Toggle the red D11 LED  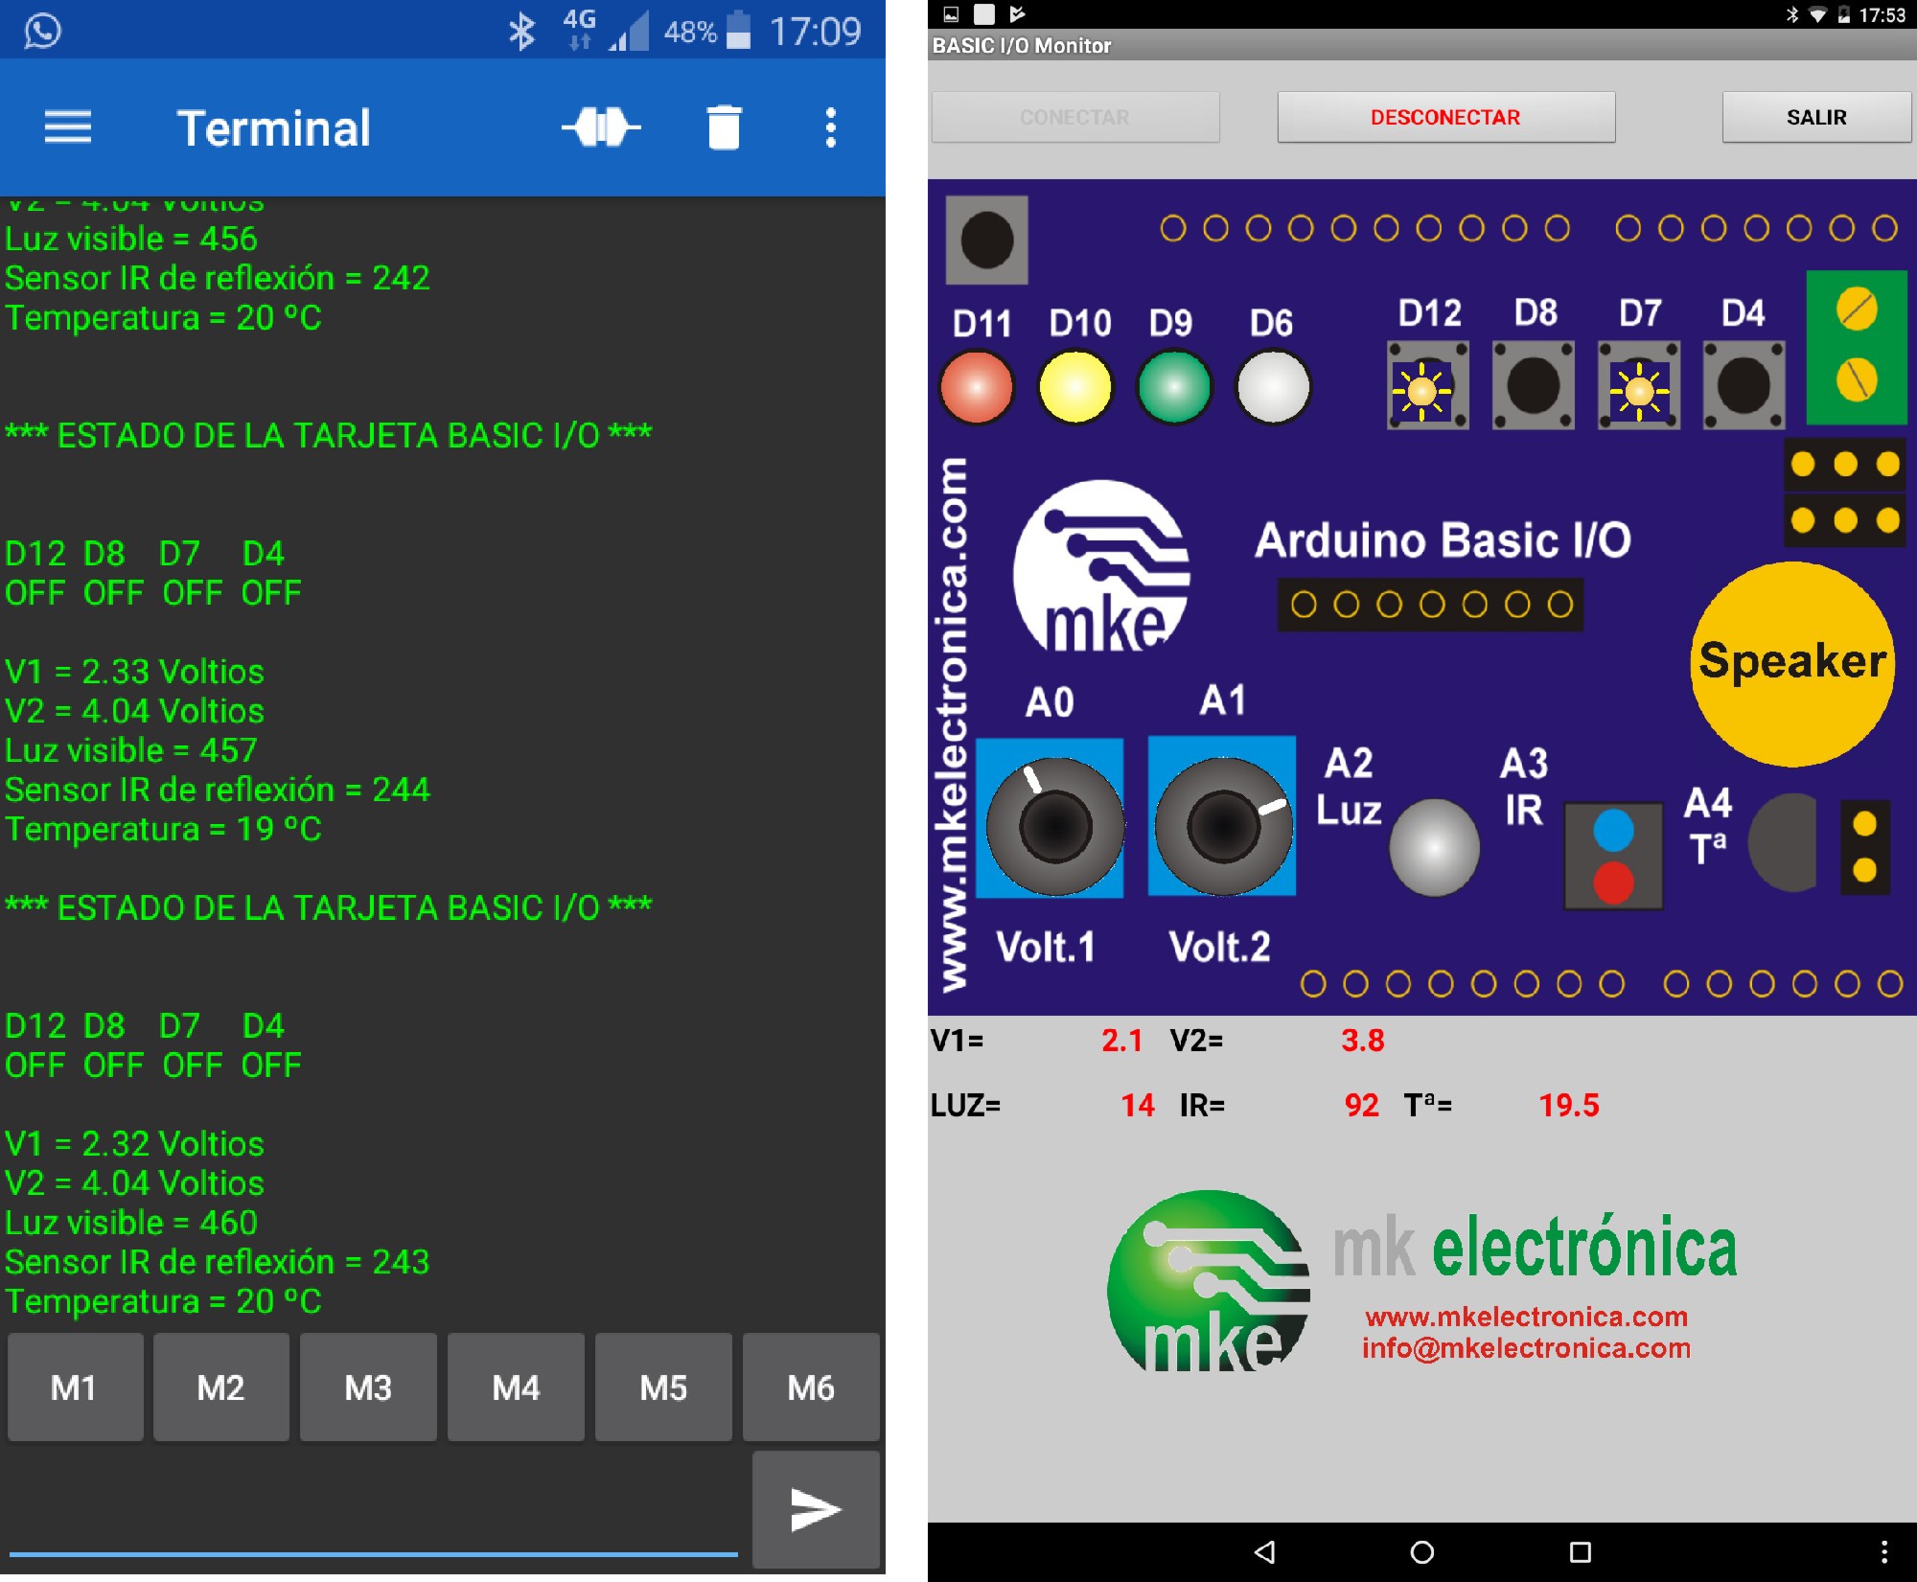pos(977,387)
